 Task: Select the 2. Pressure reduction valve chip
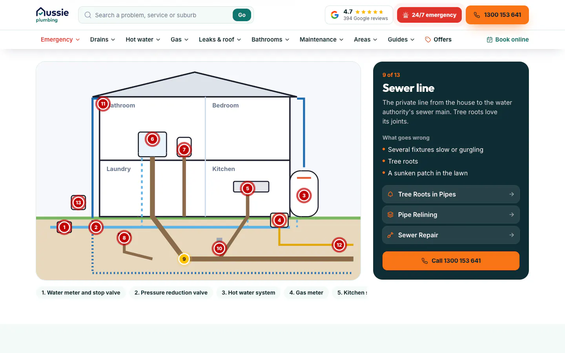tap(171, 293)
